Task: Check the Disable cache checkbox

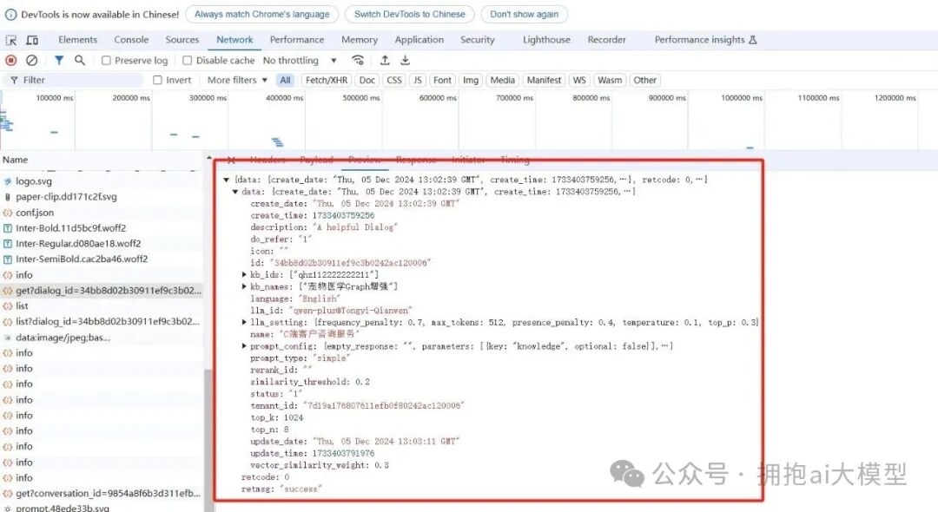Action: pyautogui.click(x=186, y=60)
